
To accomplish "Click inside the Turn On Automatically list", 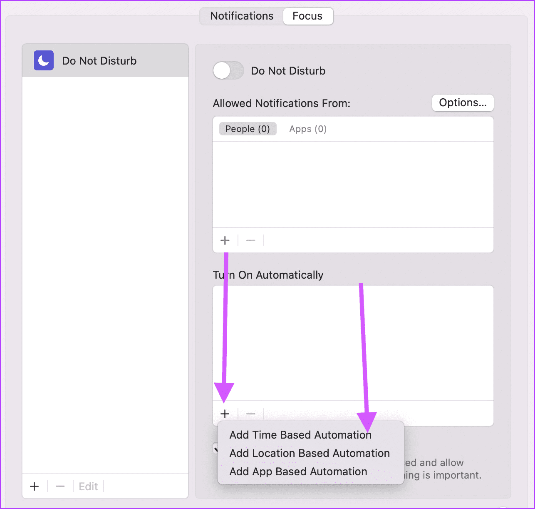I will click(x=353, y=343).
